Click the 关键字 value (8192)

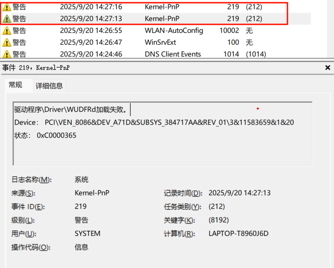point(219,220)
